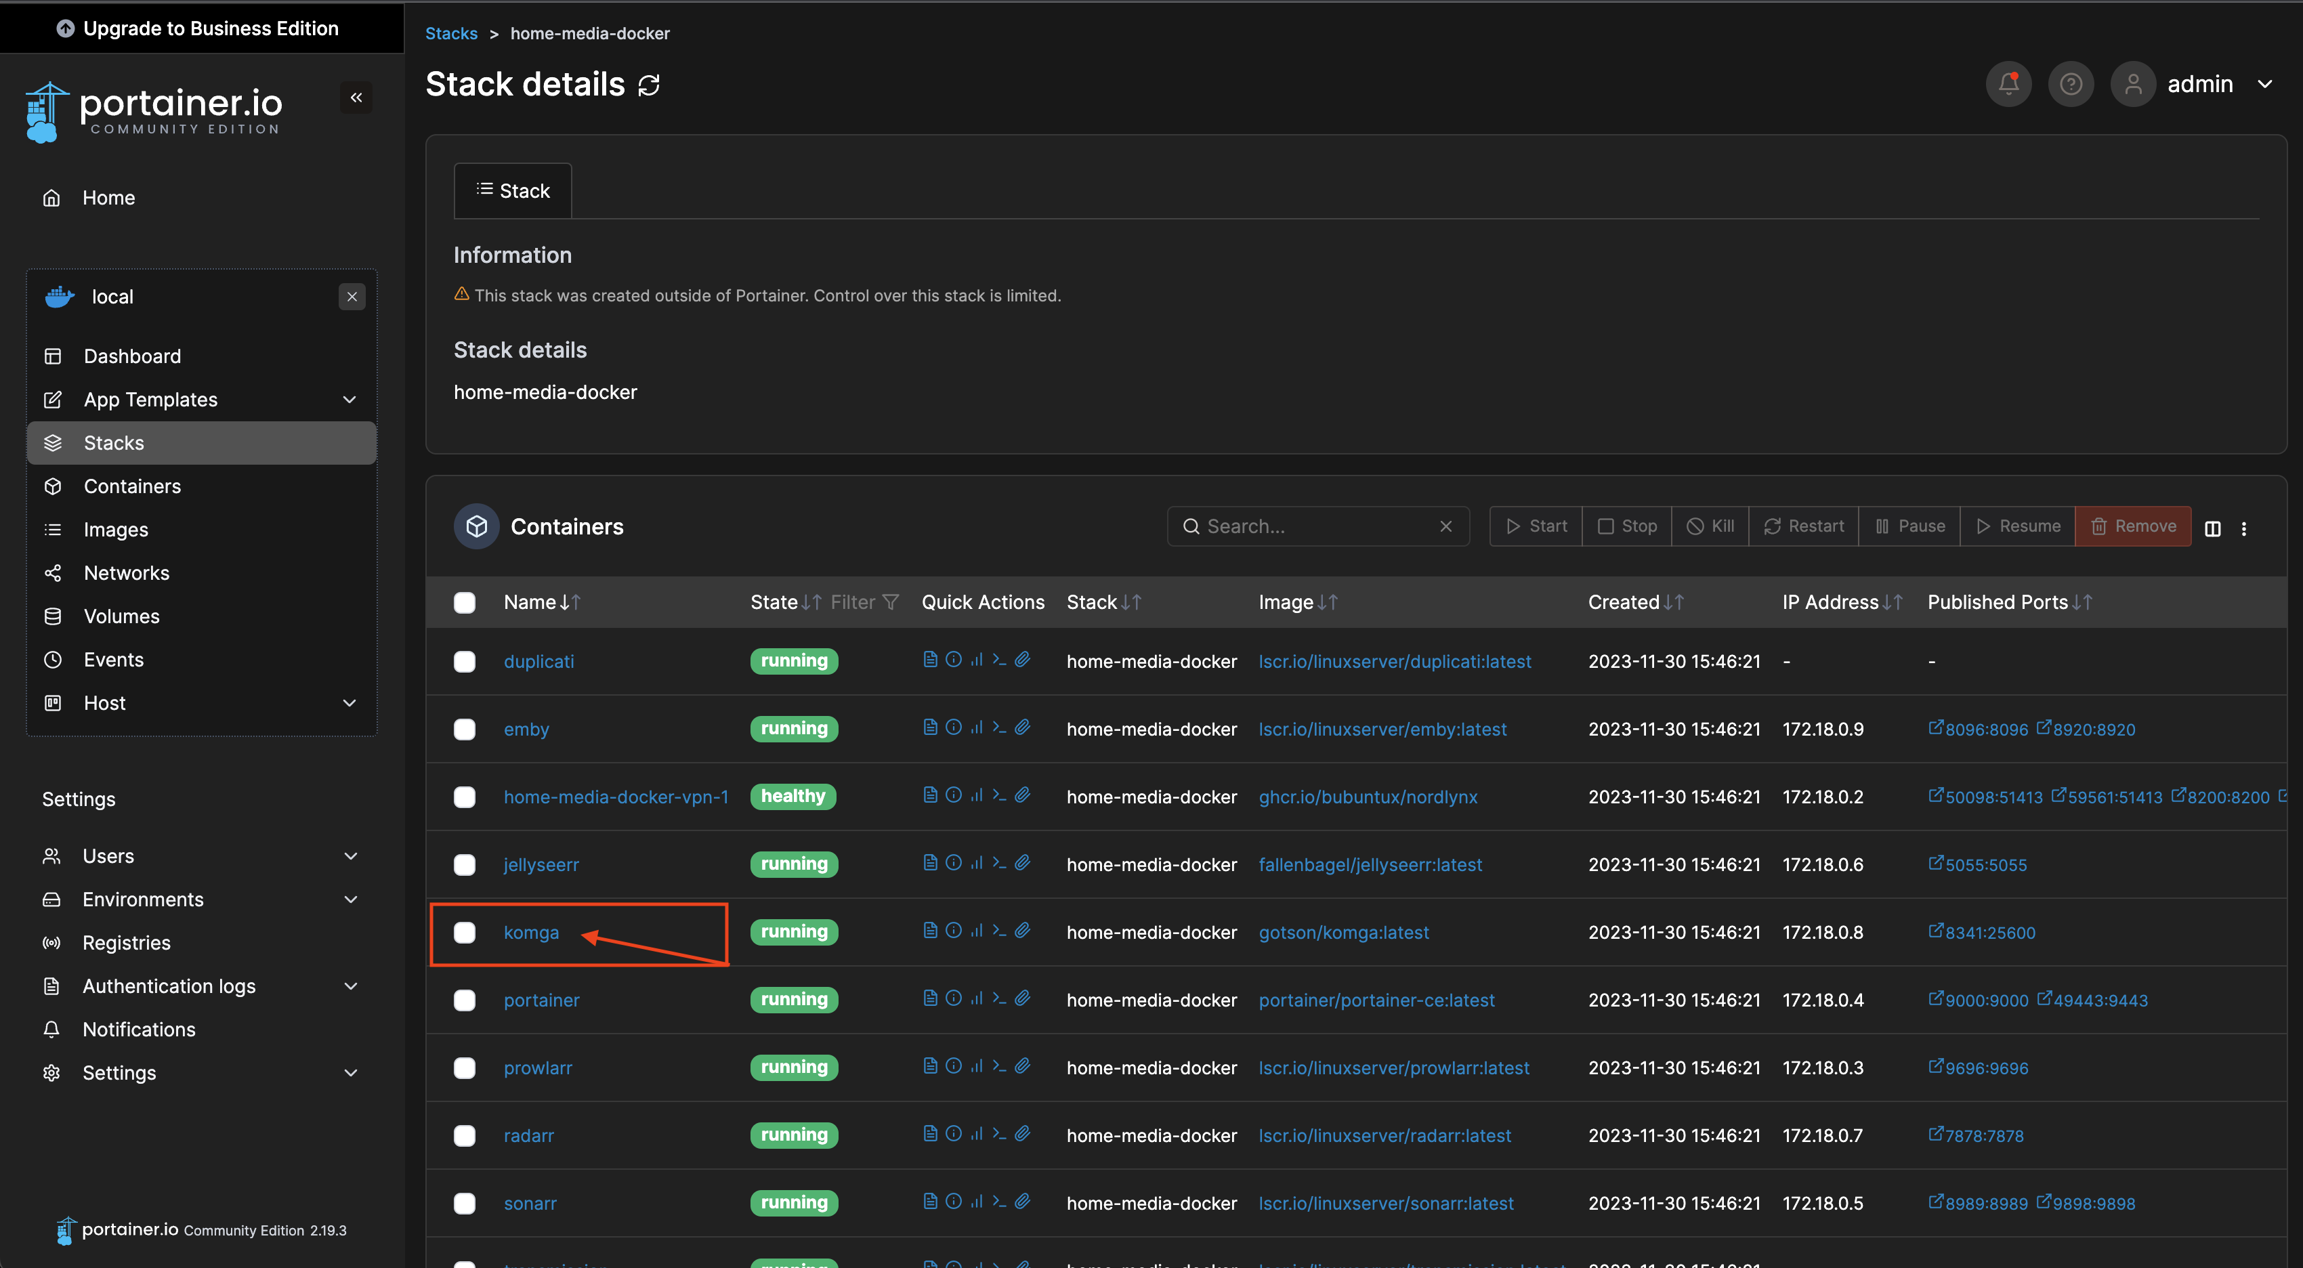The image size is (2303, 1268).
Task: Attach to duplicati container
Action: pos(1023,659)
